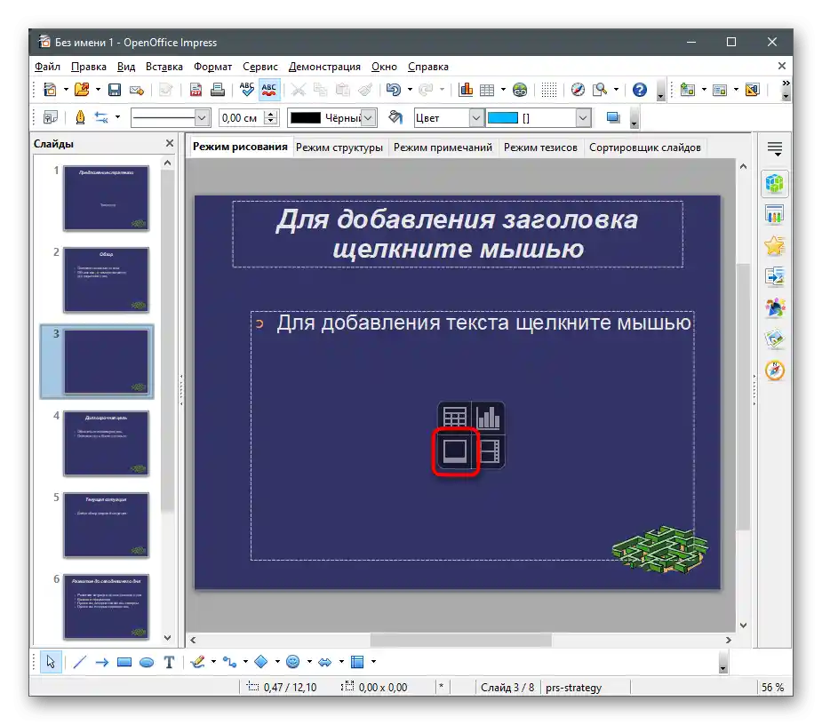Run the spelling check icon
Screen dimensions: 822x725
point(246,89)
